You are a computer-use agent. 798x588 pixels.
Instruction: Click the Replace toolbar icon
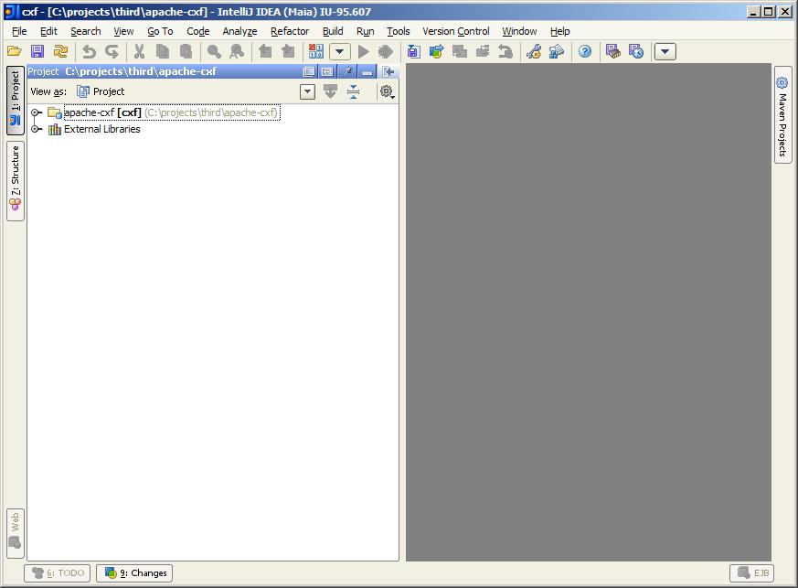(237, 51)
